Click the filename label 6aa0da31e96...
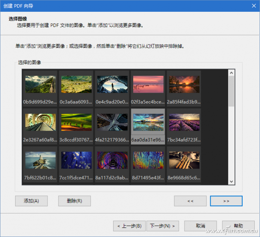The image size is (260, 237). pos(148,140)
